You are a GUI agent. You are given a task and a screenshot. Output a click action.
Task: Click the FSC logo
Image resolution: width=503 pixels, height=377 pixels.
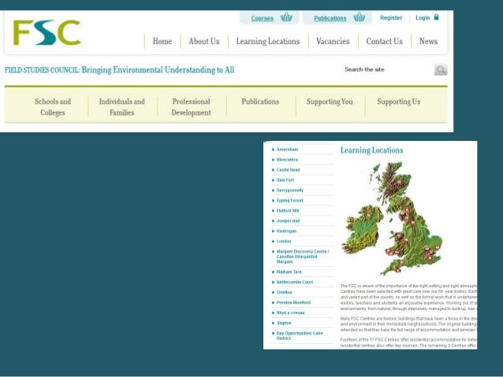coord(47,33)
